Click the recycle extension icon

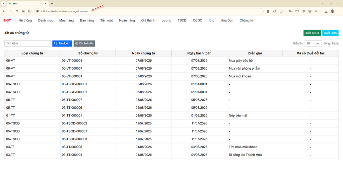275,11
